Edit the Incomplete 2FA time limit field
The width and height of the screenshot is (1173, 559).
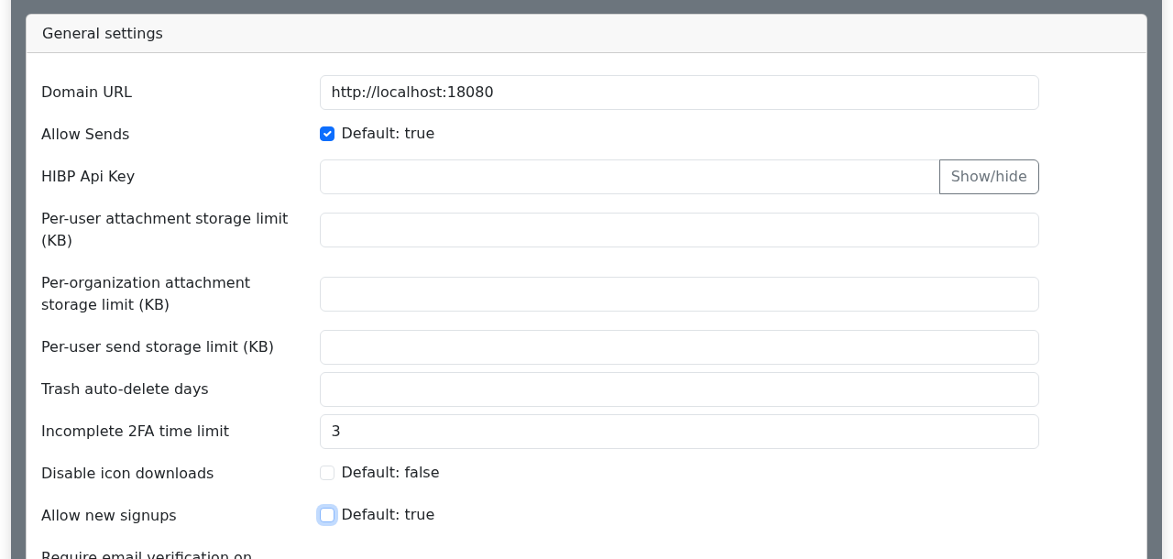click(x=679, y=432)
